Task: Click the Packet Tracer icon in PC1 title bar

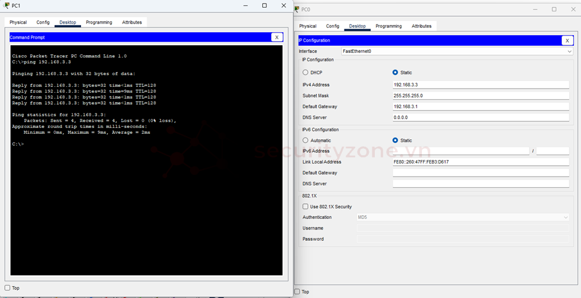Action: pyautogui.click(x=7, y=5)
